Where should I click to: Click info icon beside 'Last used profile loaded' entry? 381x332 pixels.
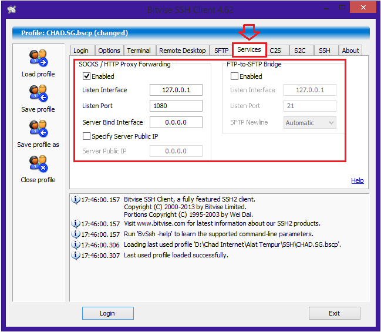pos(76,255)
